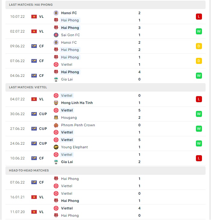Select the Last Matches: Viettel header
This screenshot has height=220, width=211.
click(105, 87)
